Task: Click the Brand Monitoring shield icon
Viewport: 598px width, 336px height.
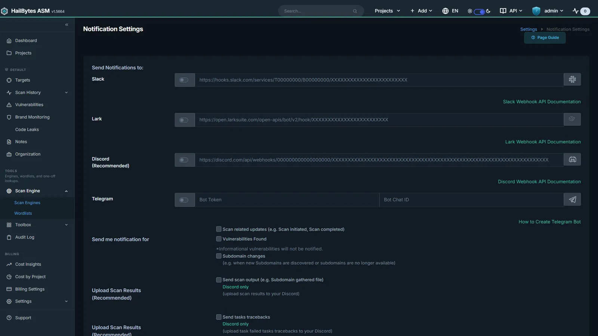Action: click(9, 117)
